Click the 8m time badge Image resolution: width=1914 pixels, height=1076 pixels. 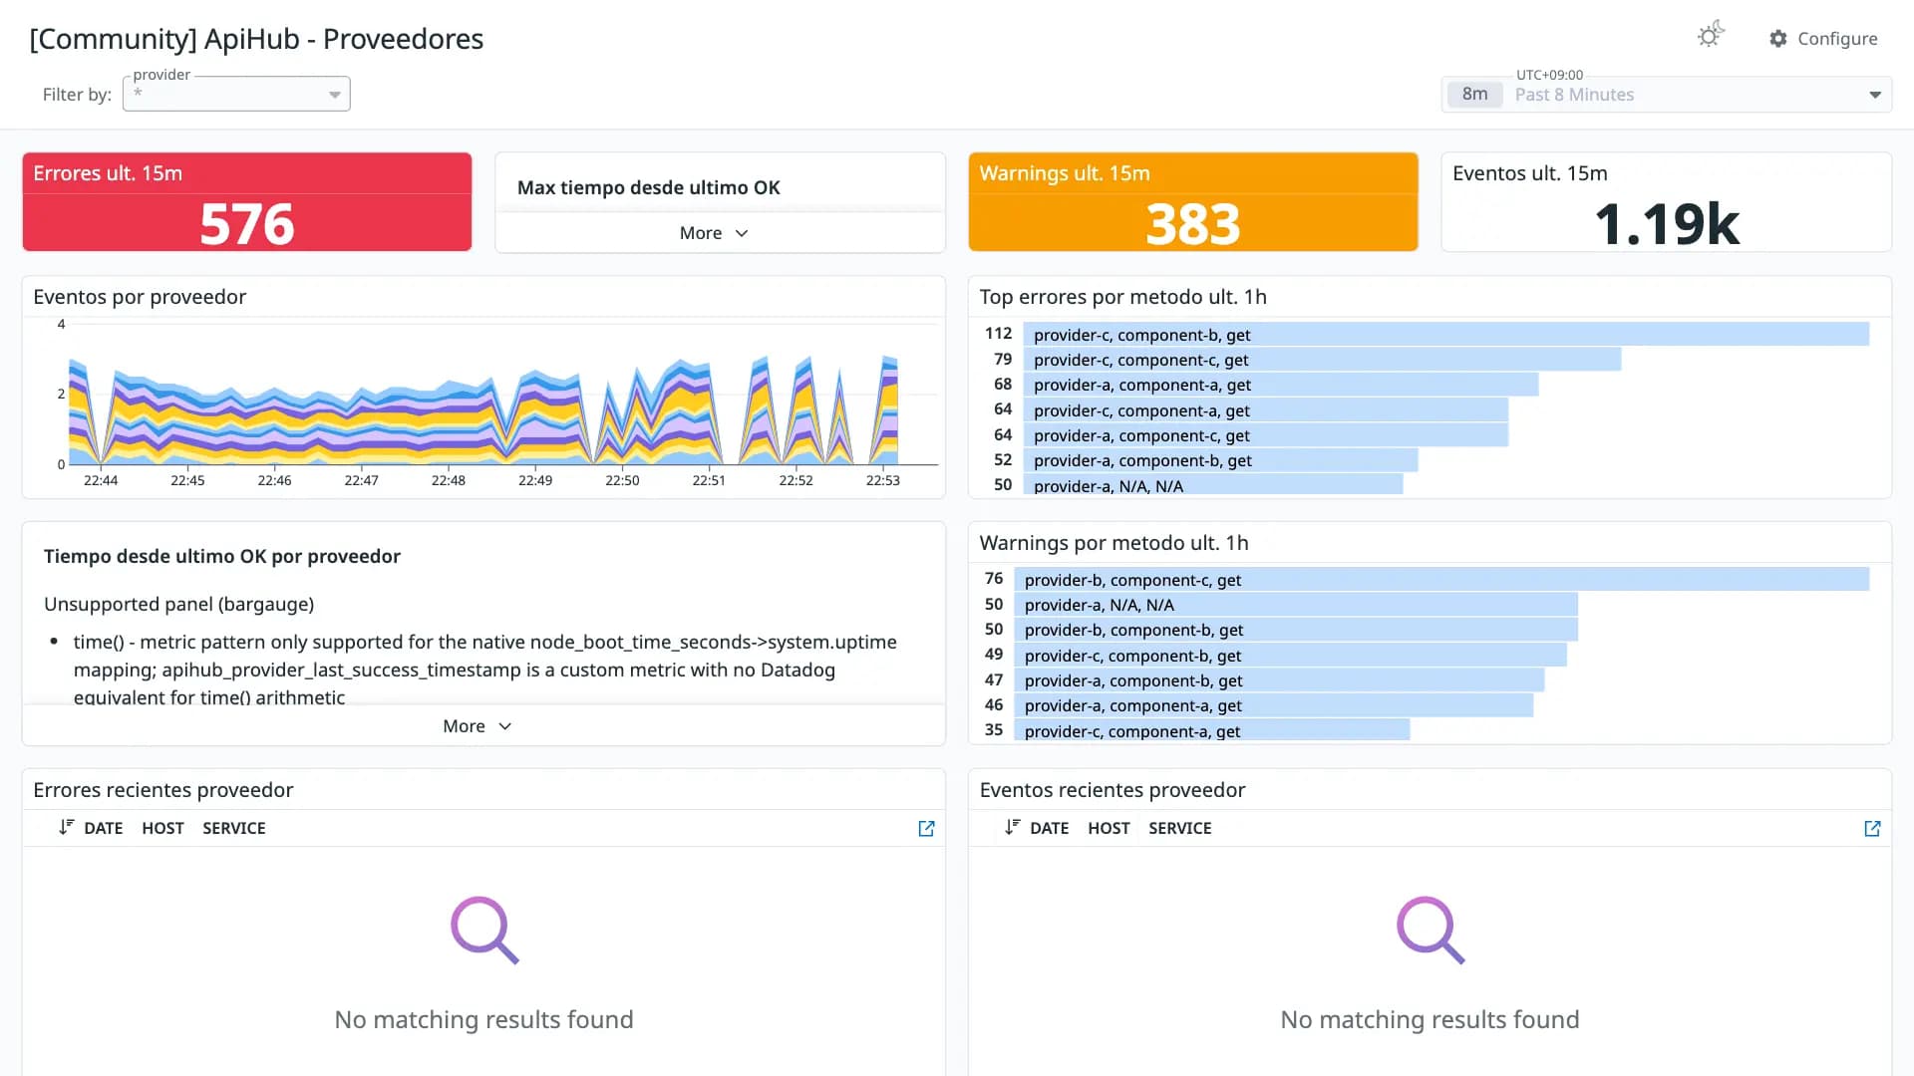1474,95
